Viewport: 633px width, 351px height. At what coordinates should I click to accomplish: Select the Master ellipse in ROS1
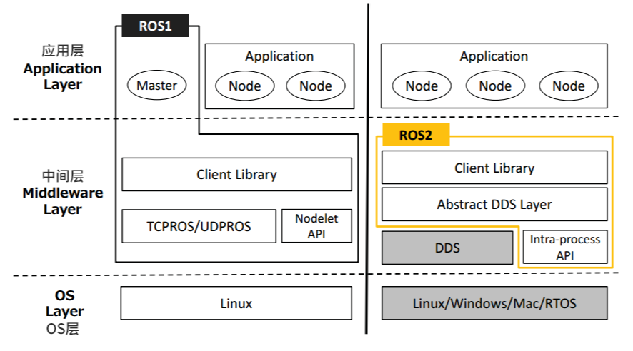156,86
